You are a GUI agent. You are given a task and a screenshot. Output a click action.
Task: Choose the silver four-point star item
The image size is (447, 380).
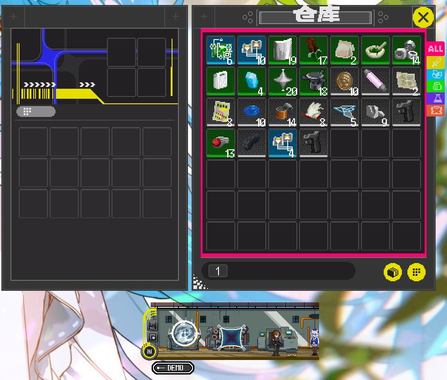[283, 81]
